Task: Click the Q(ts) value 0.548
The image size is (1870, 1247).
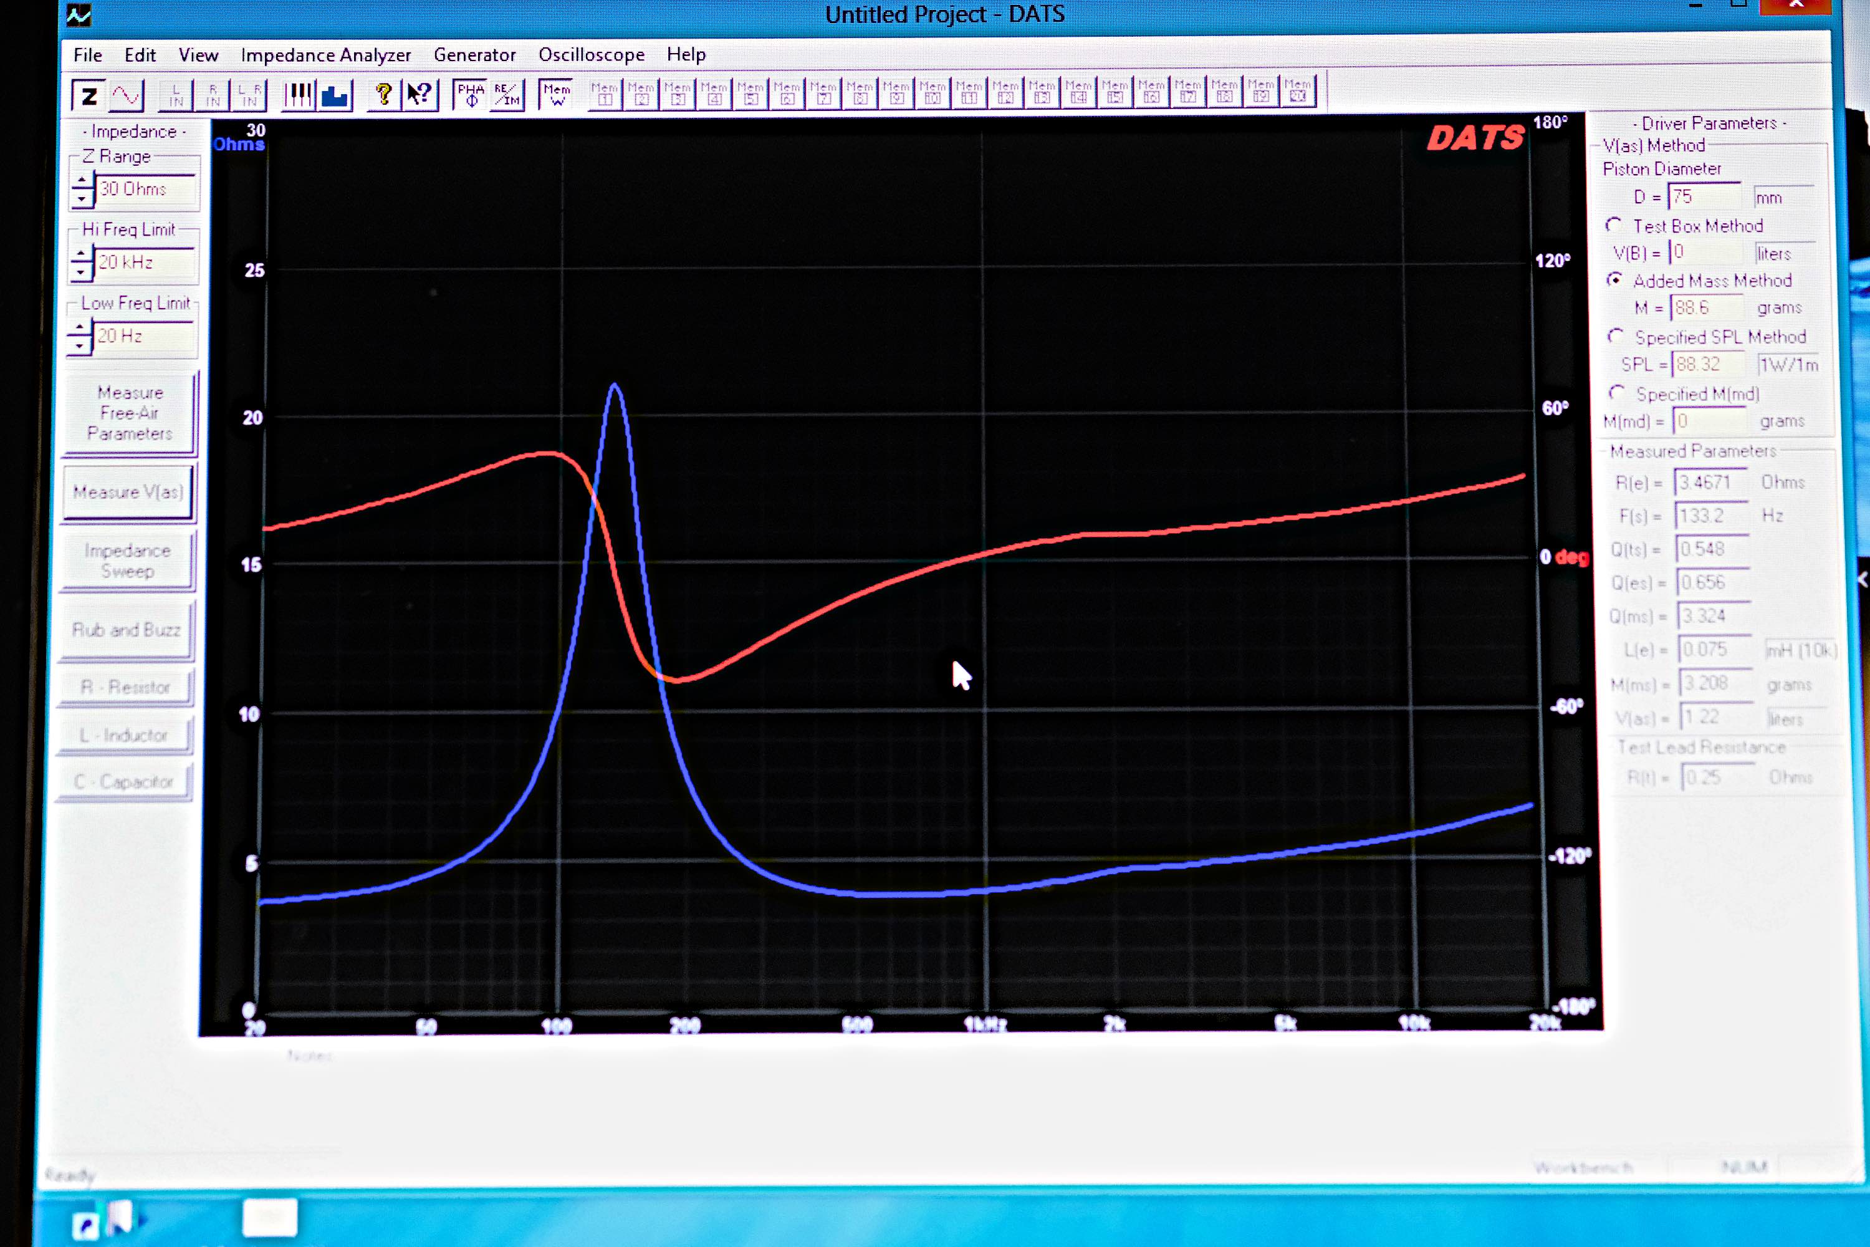Action: click(1712, 549)
